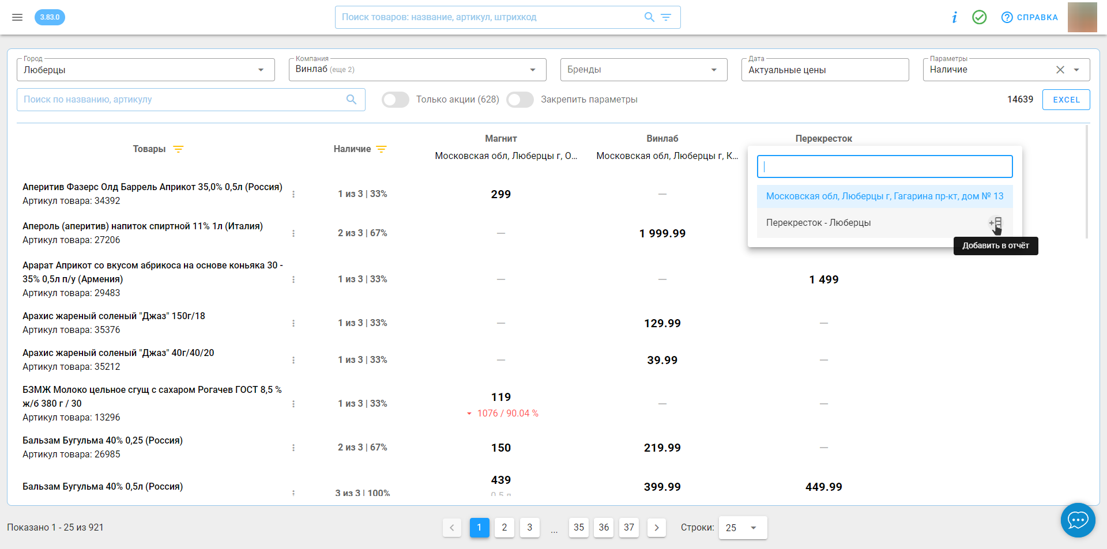Expand the Город dropdown (Люберцы)

point(146,70)
